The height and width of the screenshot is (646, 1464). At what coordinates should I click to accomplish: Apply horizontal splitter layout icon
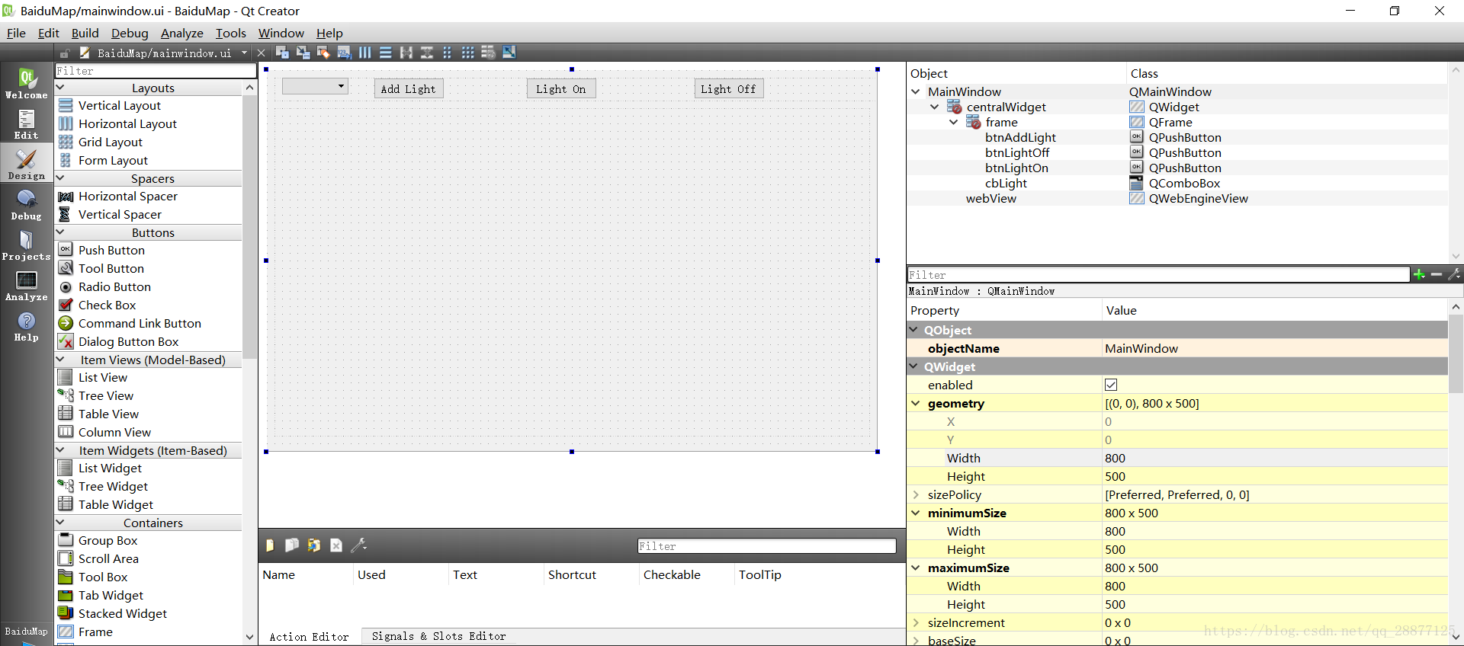click(x=406, y=53)
